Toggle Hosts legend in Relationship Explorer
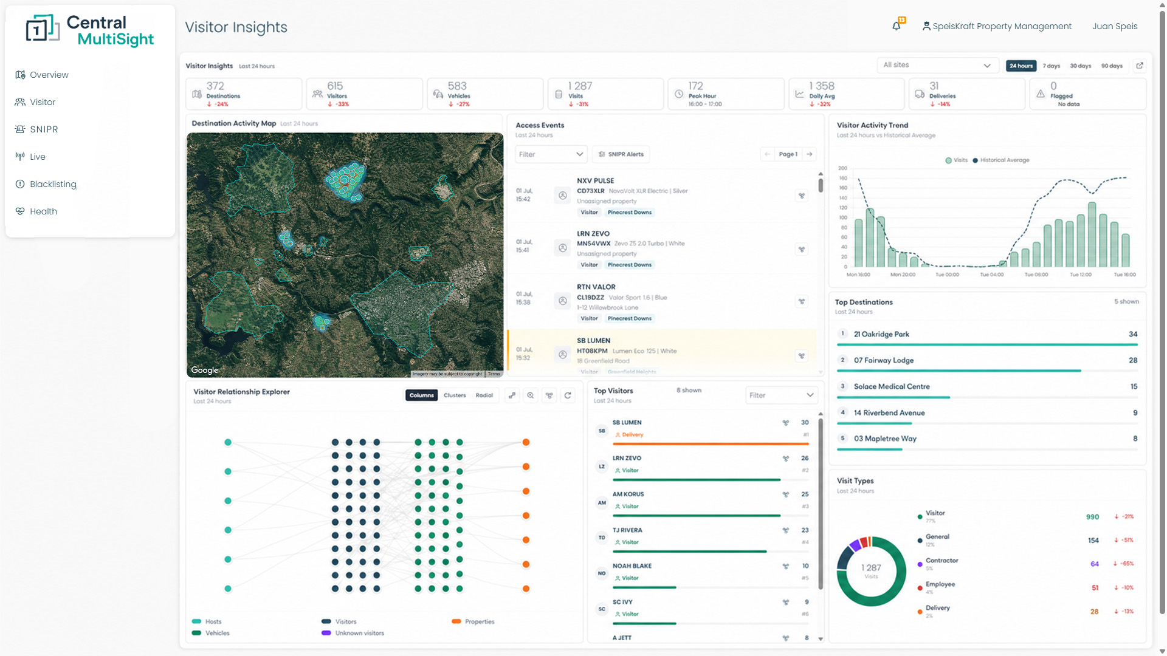Screen dimensions: 1167x656 207,621
